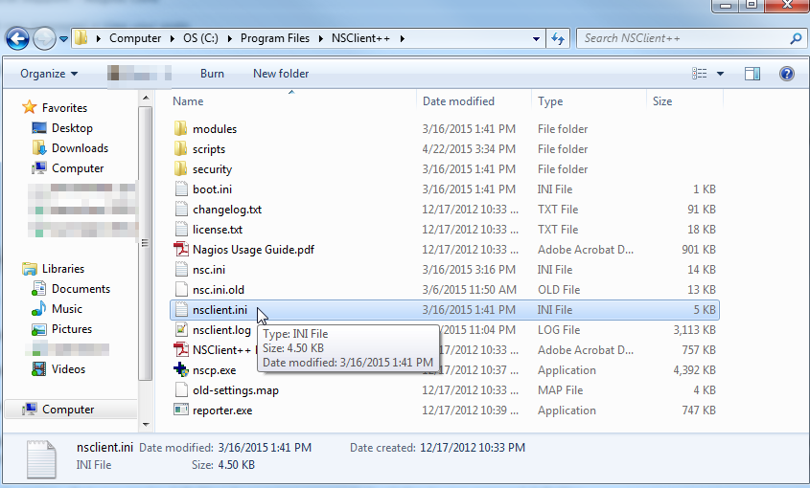Select license.txt file icon

tap(181, 229)
